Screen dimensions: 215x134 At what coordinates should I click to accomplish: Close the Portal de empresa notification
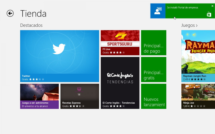(212, 6)
